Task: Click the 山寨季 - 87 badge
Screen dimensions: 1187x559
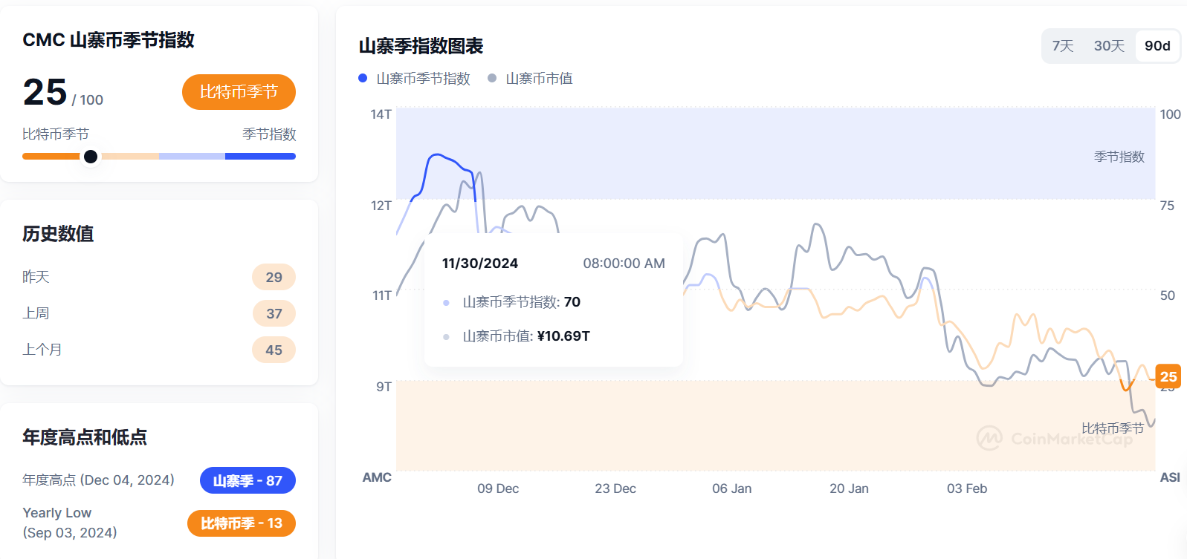Action: point(248,480)
